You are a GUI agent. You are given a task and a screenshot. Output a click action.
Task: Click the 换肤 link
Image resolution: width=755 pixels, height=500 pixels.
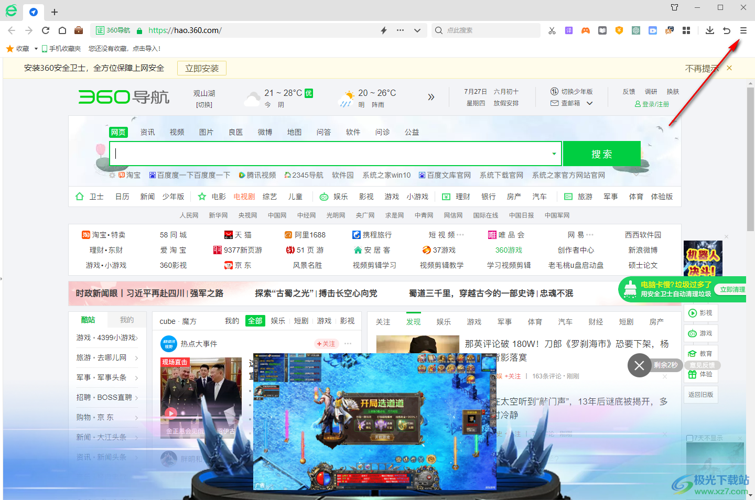673,92
